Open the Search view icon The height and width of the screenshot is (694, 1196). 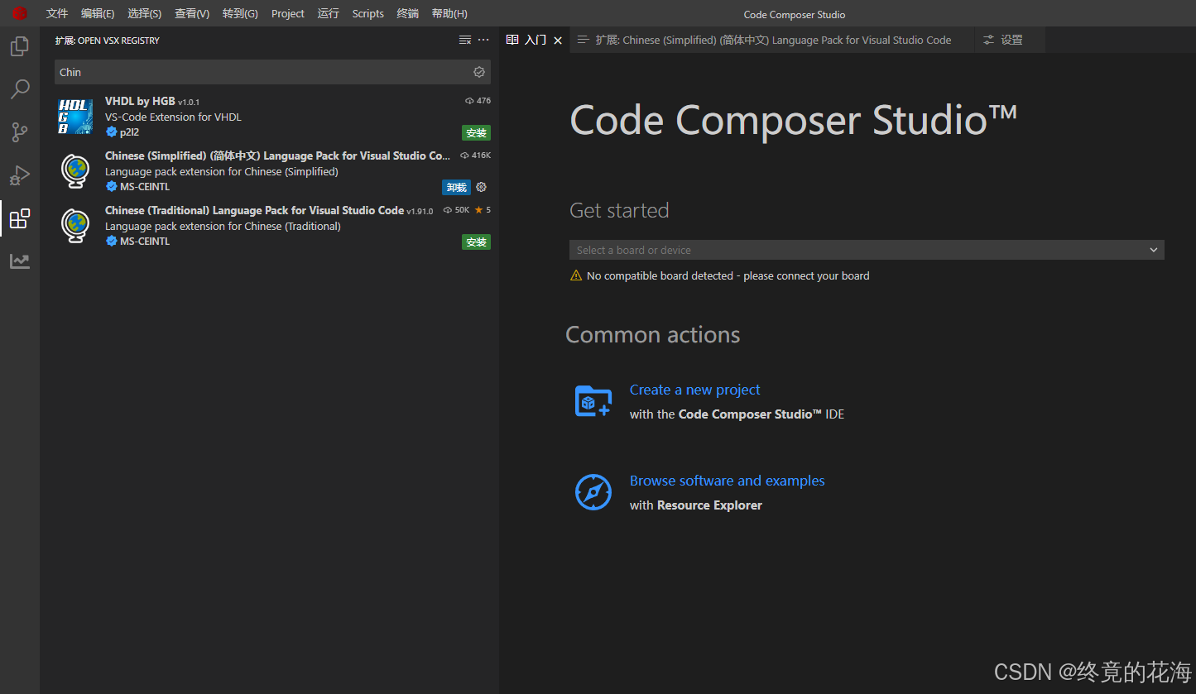(x=20, y=89)
